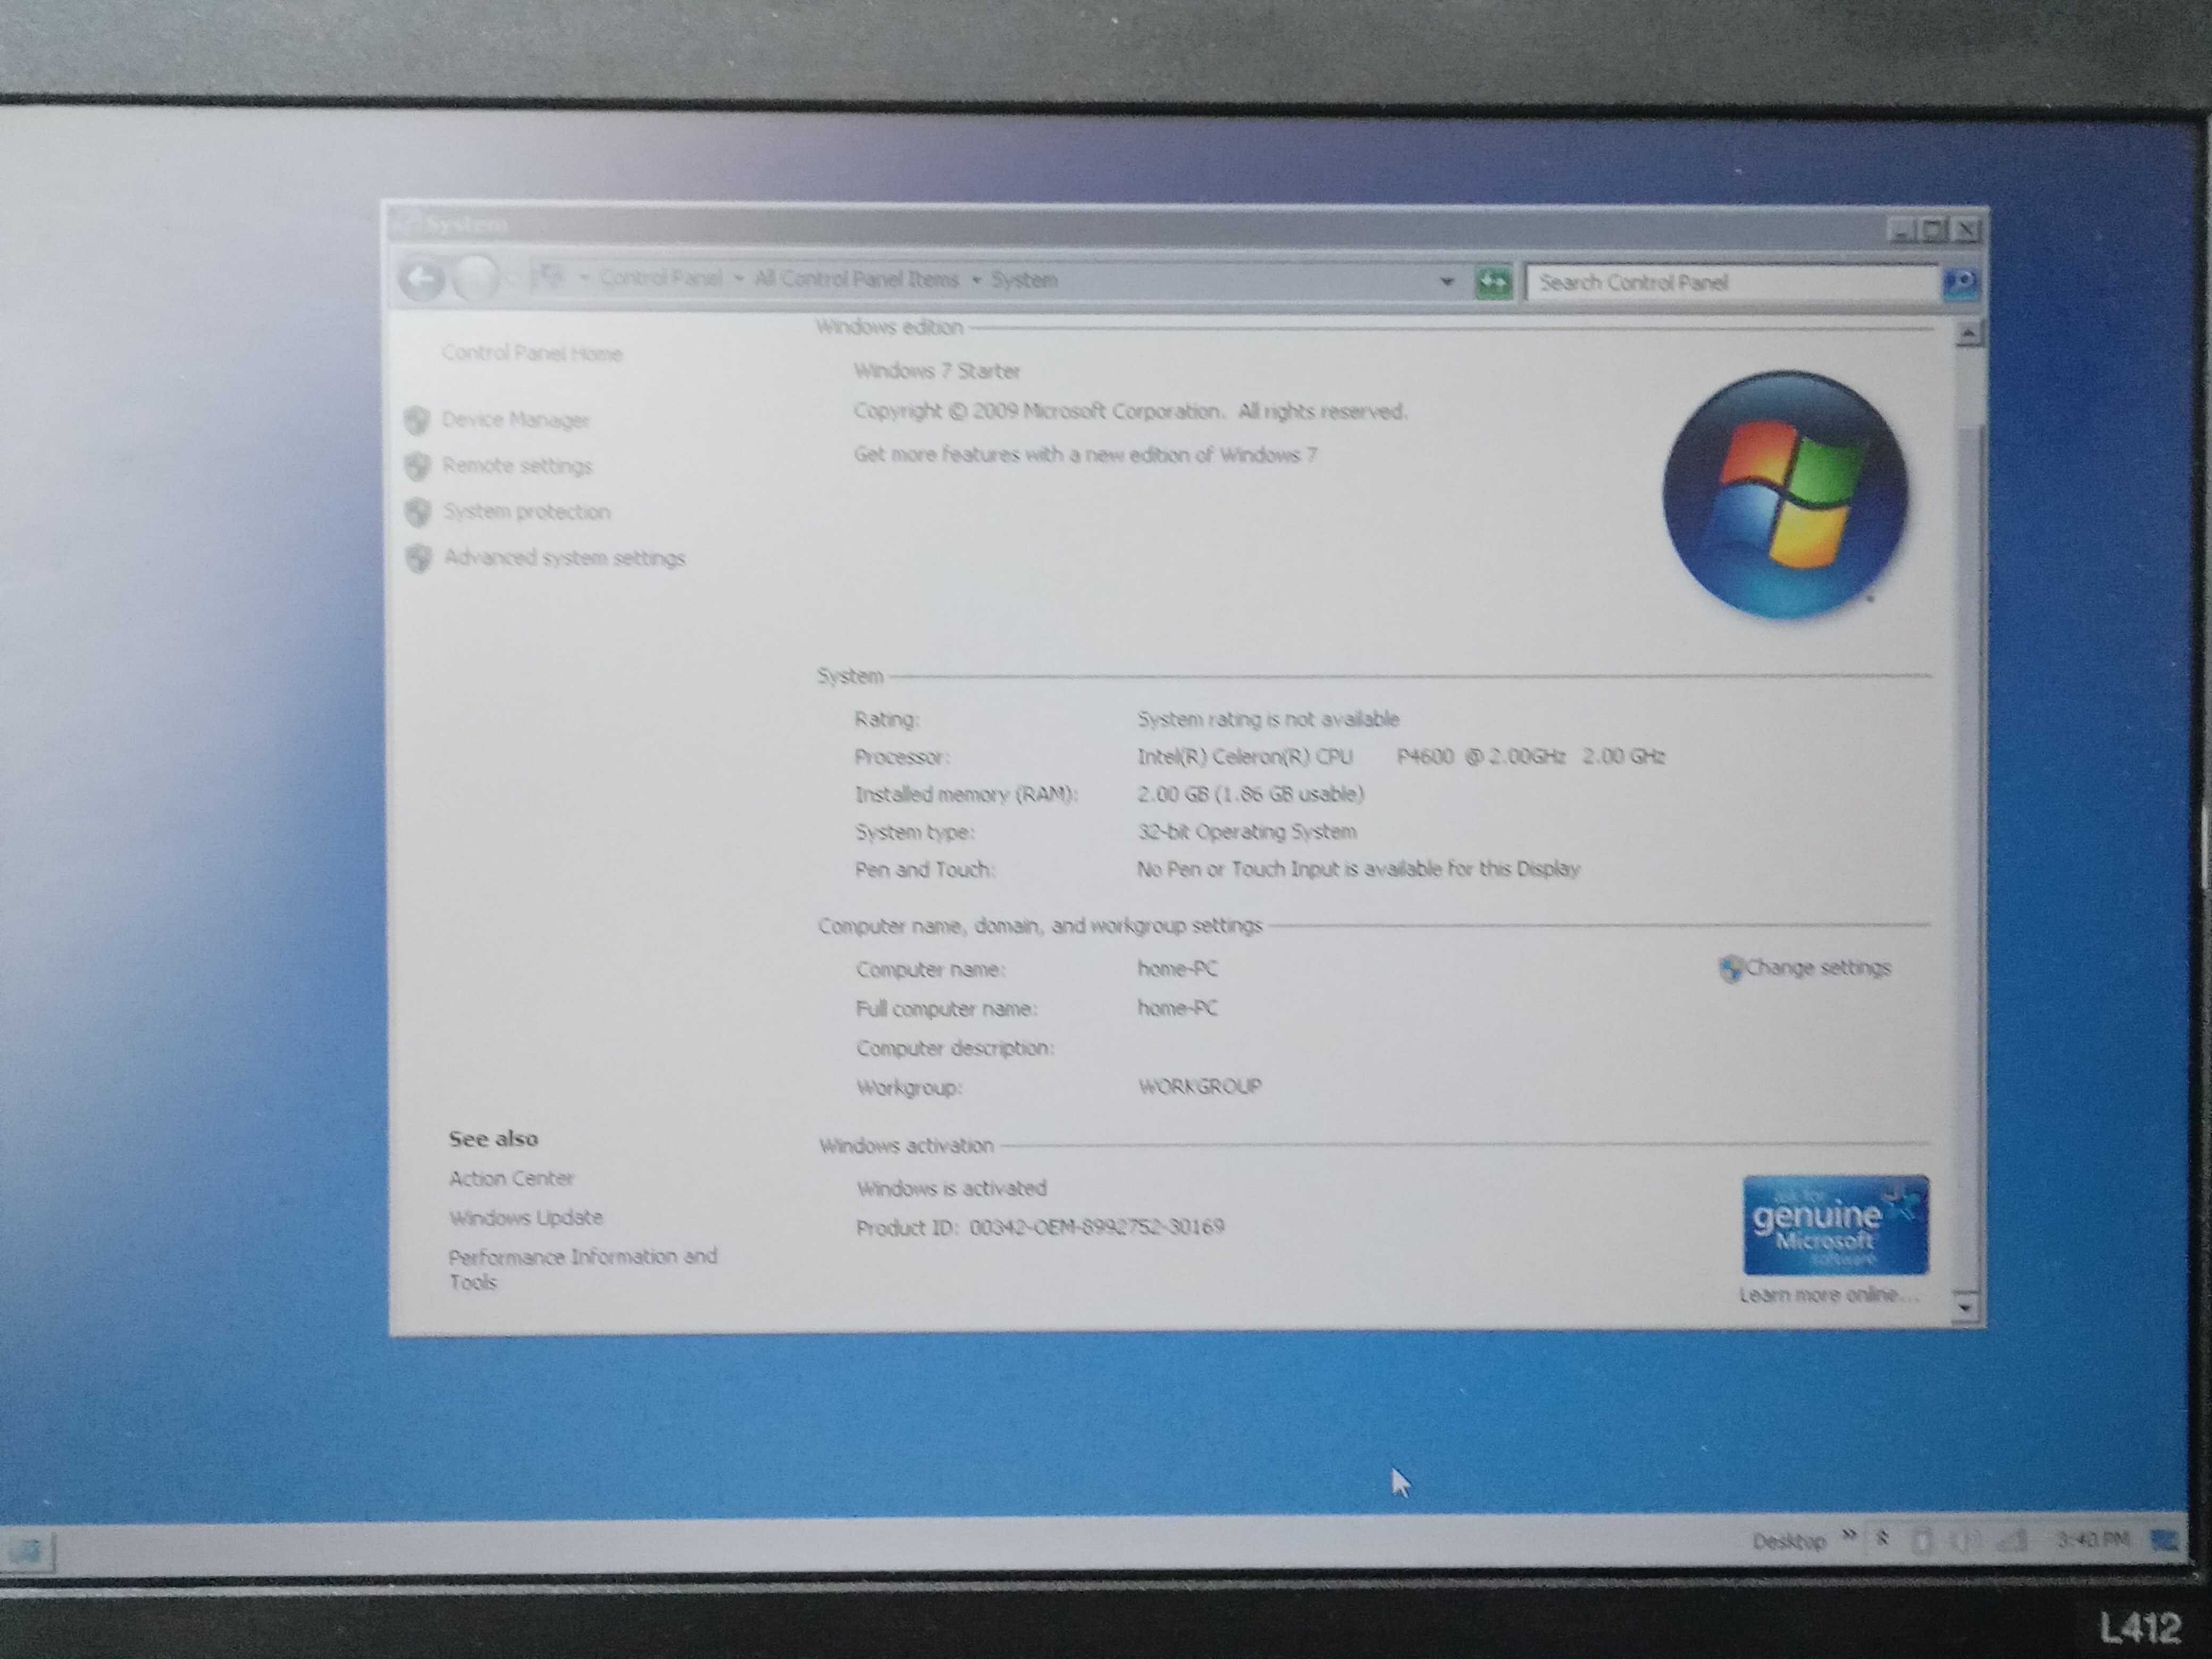Click Get more features with a new edition link

pyautogui.click(x=1085, y=455)
